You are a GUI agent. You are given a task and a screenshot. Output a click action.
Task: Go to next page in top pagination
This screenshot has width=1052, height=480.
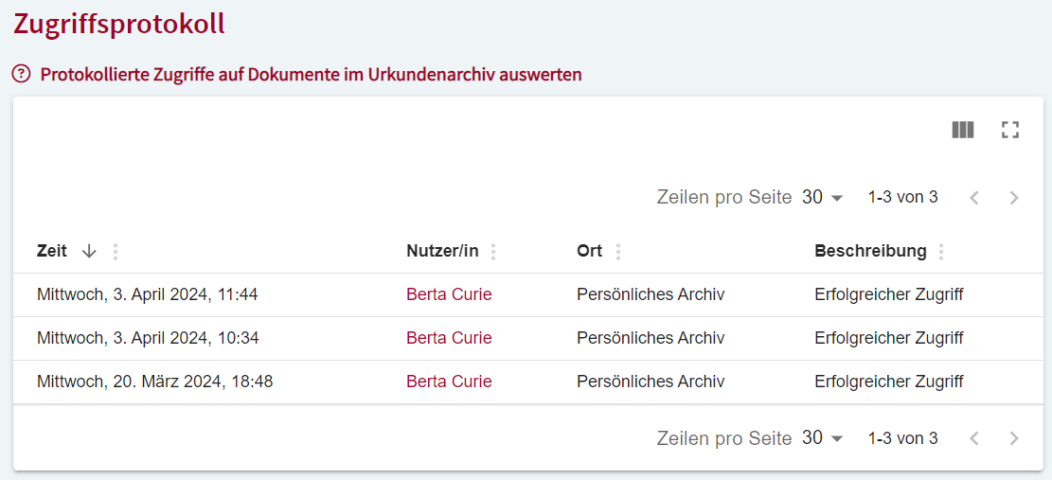point(1014,198)
